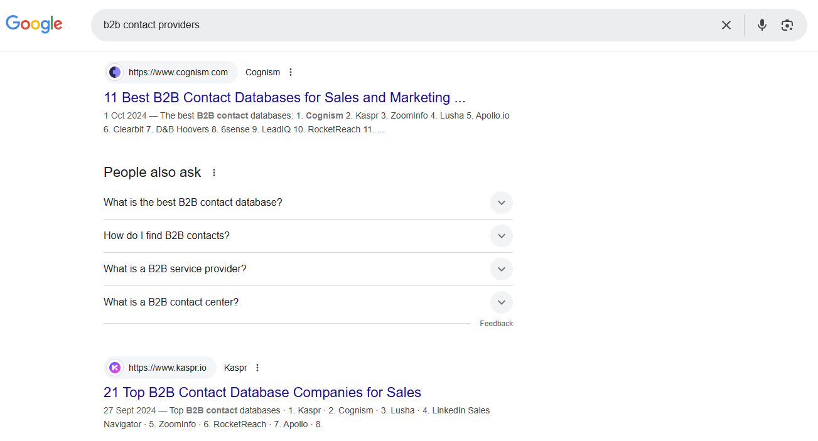Click the cognism.com URL
This screenshot has height=441, width=818.
coord(178,72)
